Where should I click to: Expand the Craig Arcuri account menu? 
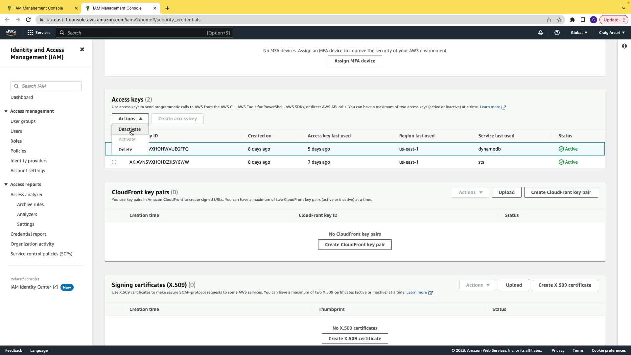tap(612, 33)
